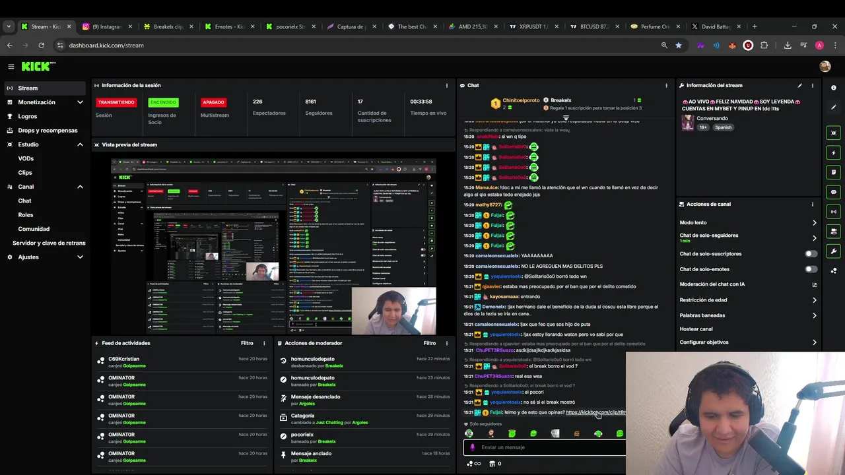The image size is (845, 475).
Task: Bookmark page with the star icon
Action: coord(679,46)
